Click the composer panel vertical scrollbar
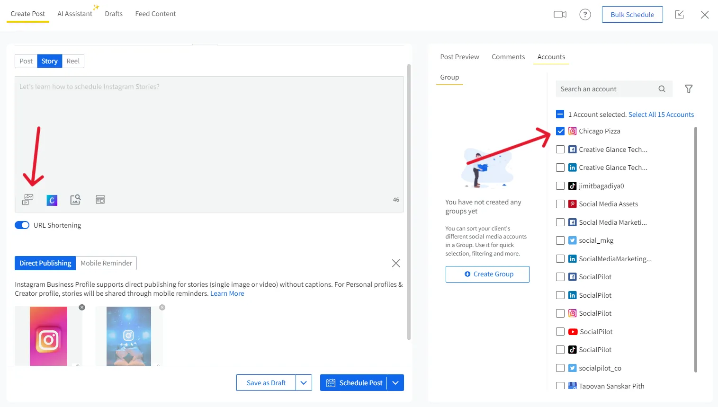The height and width of the screenshot is (407, 718). click(409, 202)
